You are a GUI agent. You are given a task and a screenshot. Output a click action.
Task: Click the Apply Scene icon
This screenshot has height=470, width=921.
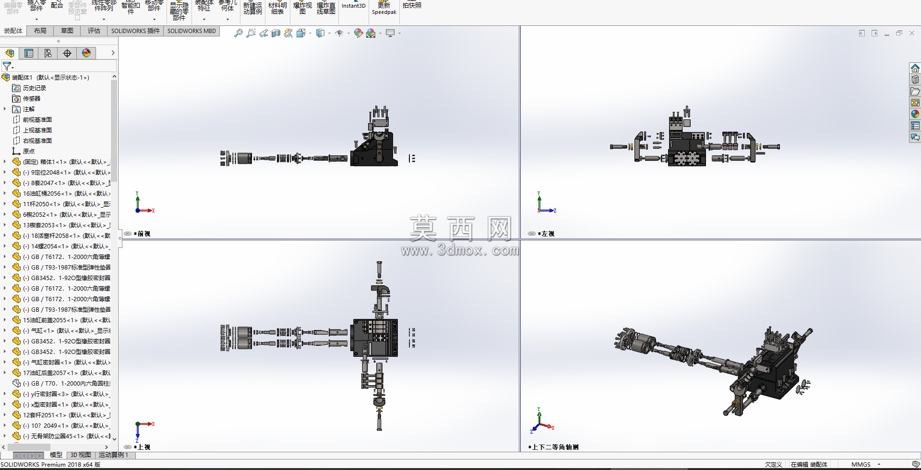[x=371, y=33]
